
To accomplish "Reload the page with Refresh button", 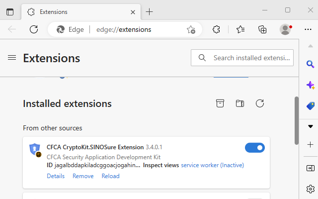I will (34, 29).
